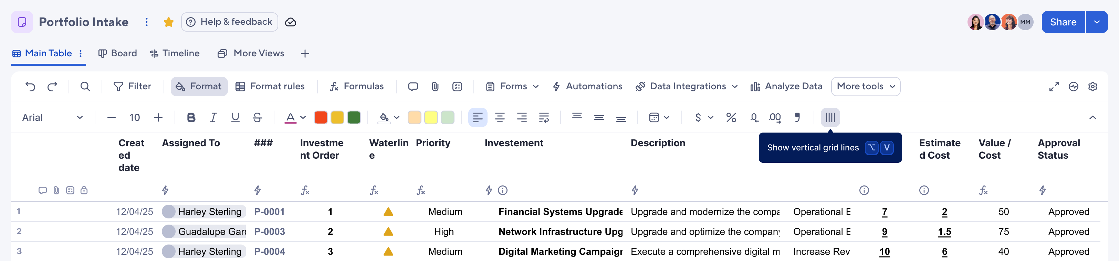Toggle vertical grid lines button
Image resolution: width=1119 pixels, height=261 pixels.
pyautogui.click(x=830, y=117)
